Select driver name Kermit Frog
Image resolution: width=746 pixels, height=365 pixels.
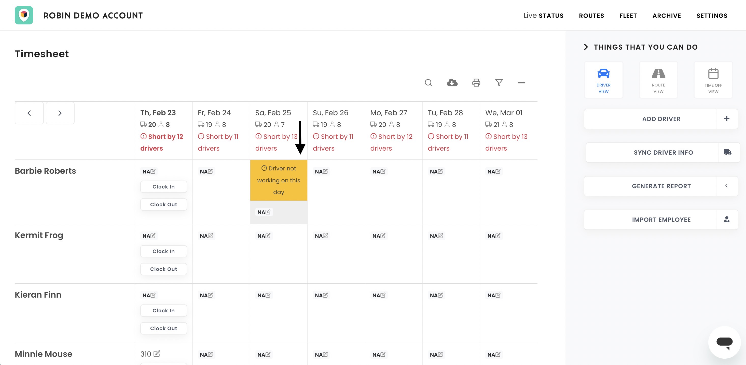point(39,235)
